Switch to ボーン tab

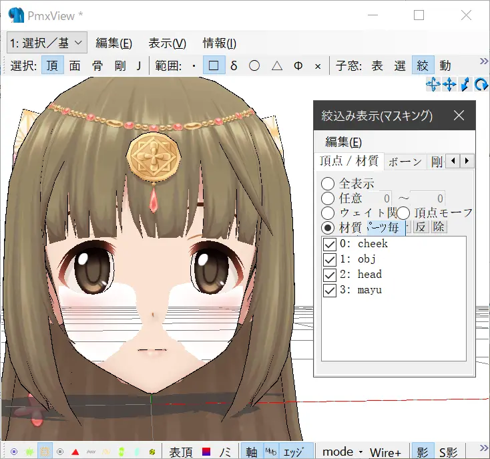click(x=405, y=162)
